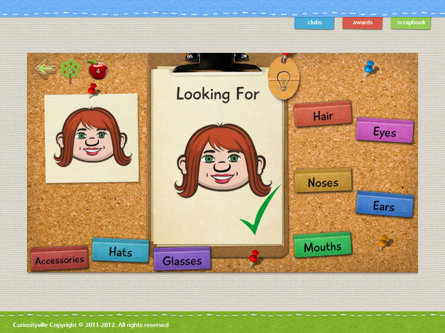Click the orange pushpin near Mouths
The height and width of the screenshot is (333, 445).
point(384,242)
